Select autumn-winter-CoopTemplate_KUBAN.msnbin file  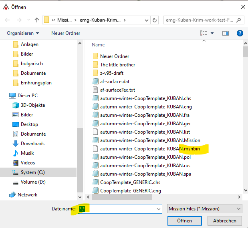(x=150, y=149)
